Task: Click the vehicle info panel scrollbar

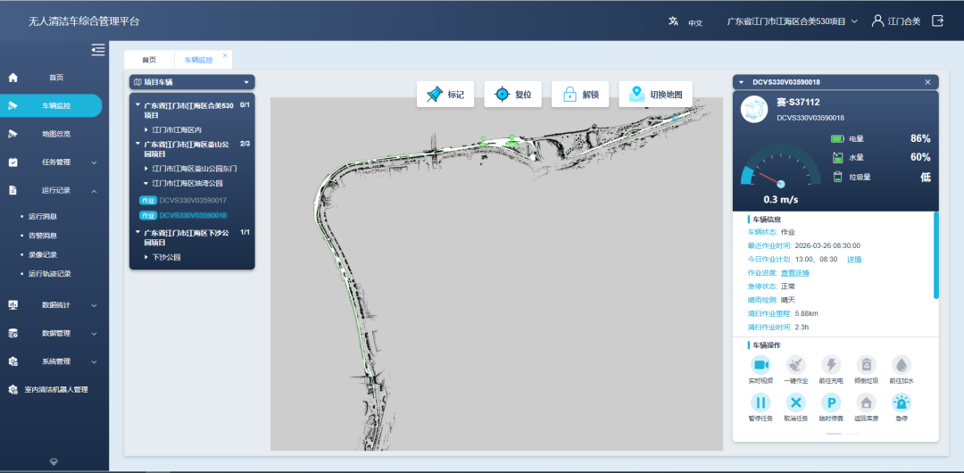Action: [935, 254]
